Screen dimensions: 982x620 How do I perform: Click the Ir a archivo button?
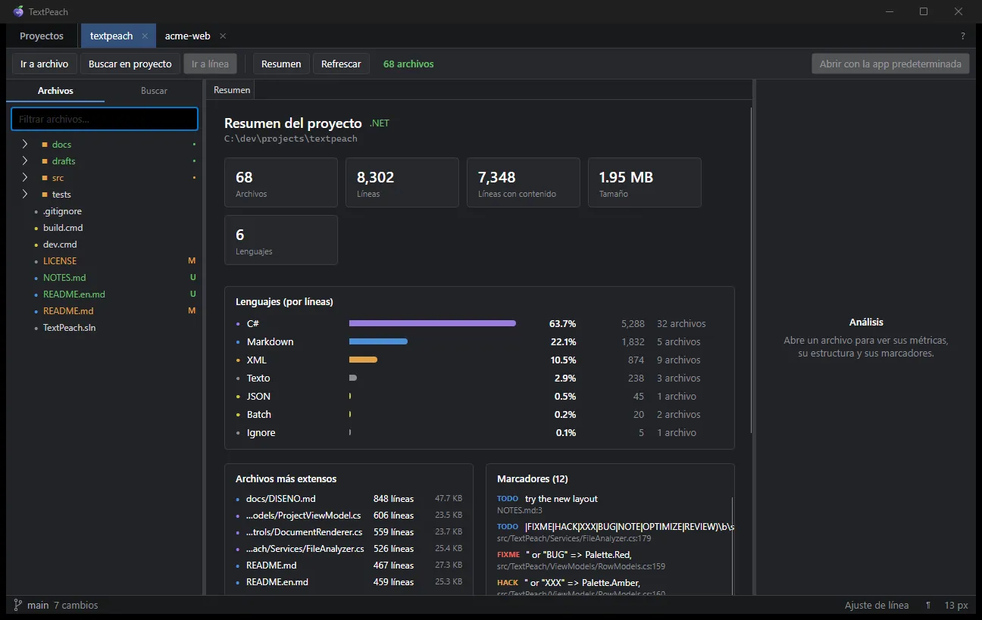point(44,64)
